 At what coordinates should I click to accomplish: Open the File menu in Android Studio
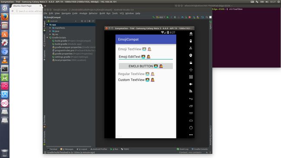[45, 13]
